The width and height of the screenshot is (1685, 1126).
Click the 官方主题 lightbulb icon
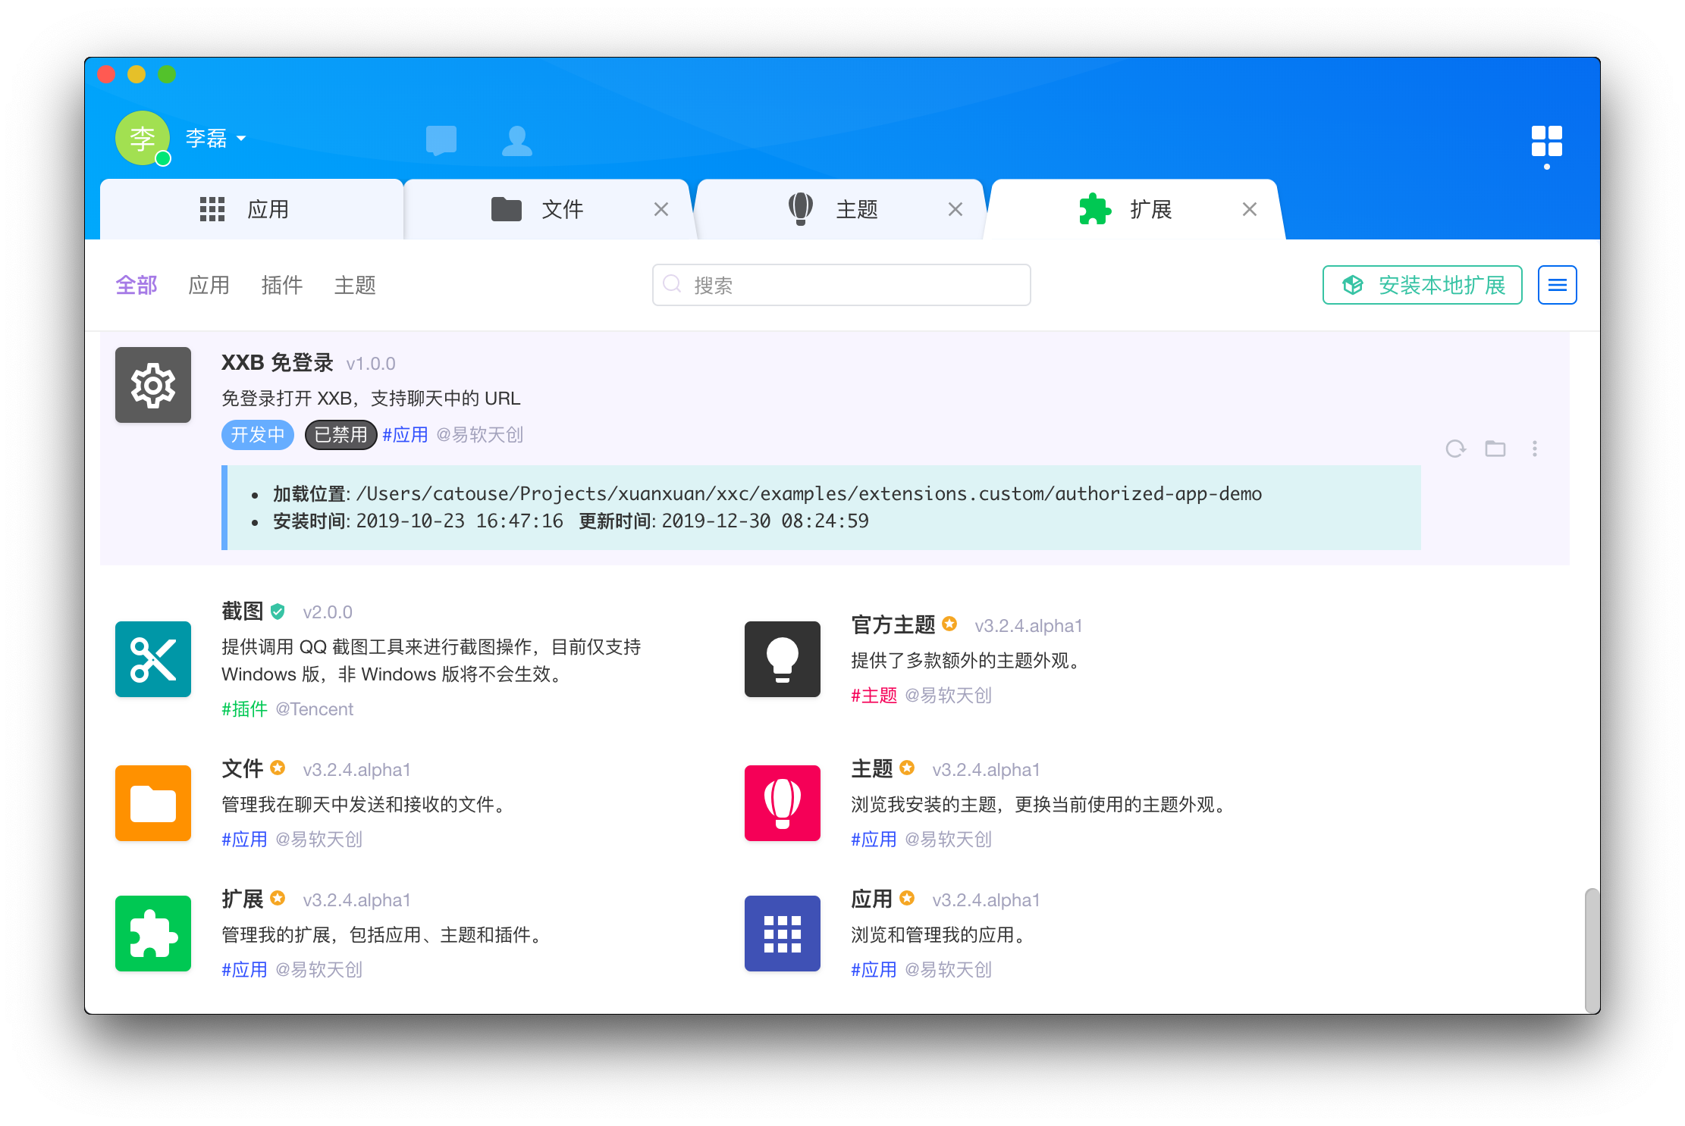point(782,658)
